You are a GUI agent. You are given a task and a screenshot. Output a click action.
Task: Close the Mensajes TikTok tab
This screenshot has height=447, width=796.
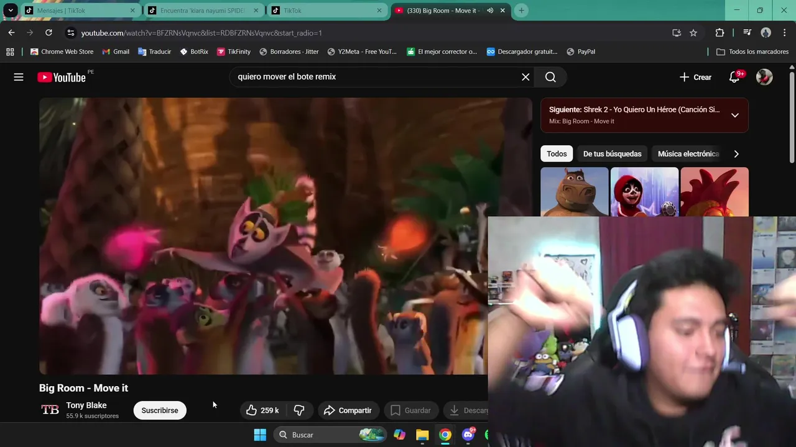132,11
